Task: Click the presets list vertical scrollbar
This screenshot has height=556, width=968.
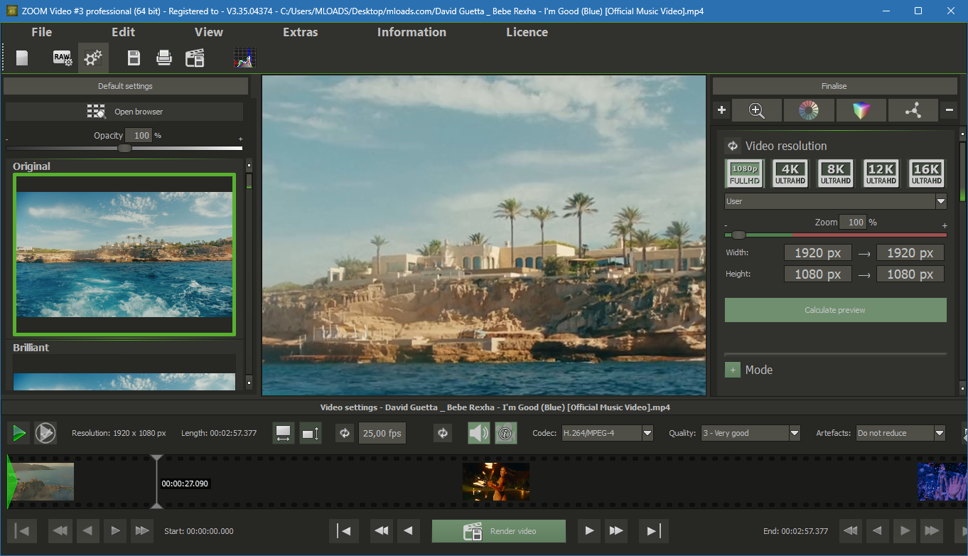Action: [x=249, y=274]
